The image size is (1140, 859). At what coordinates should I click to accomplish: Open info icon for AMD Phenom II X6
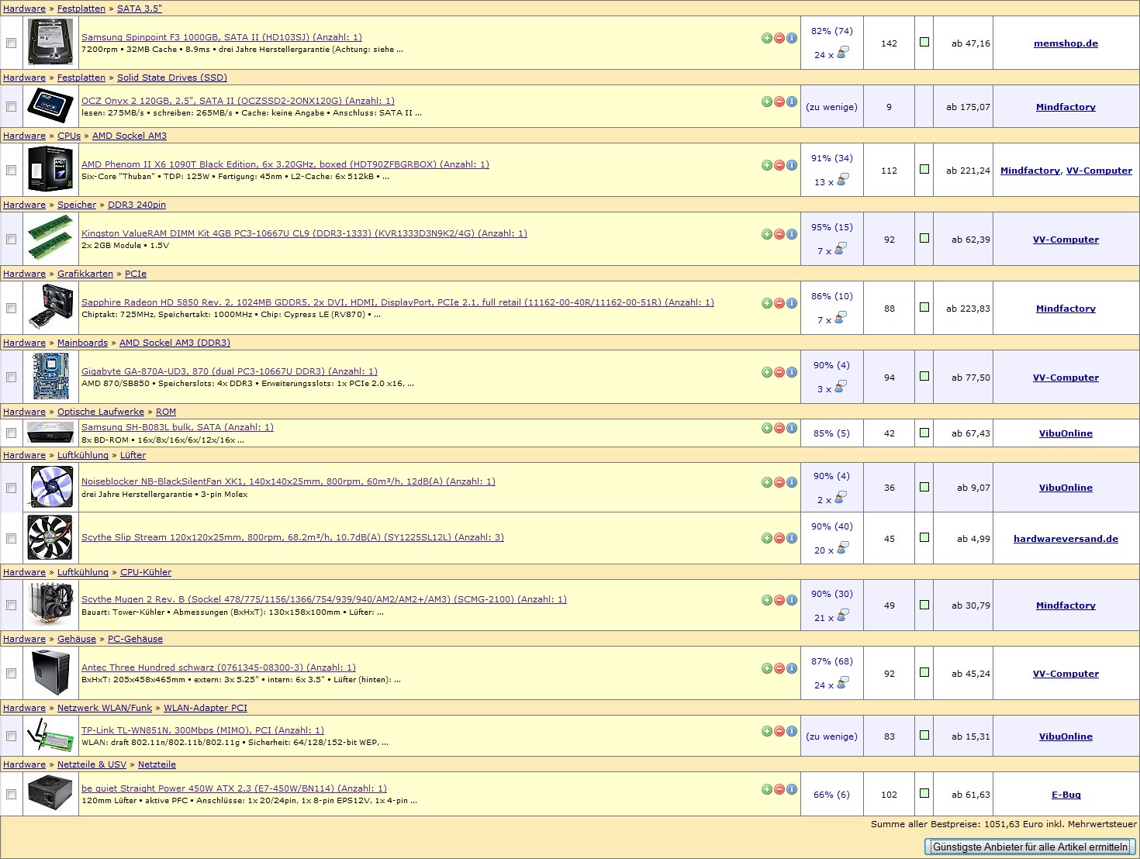pyautogui.click(x=791, y=165)
